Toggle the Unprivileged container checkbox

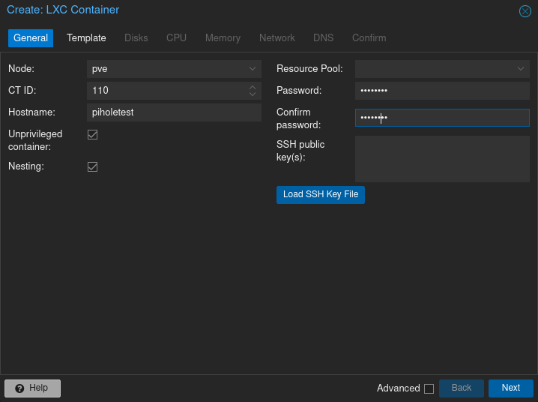(x=93, y=134)
